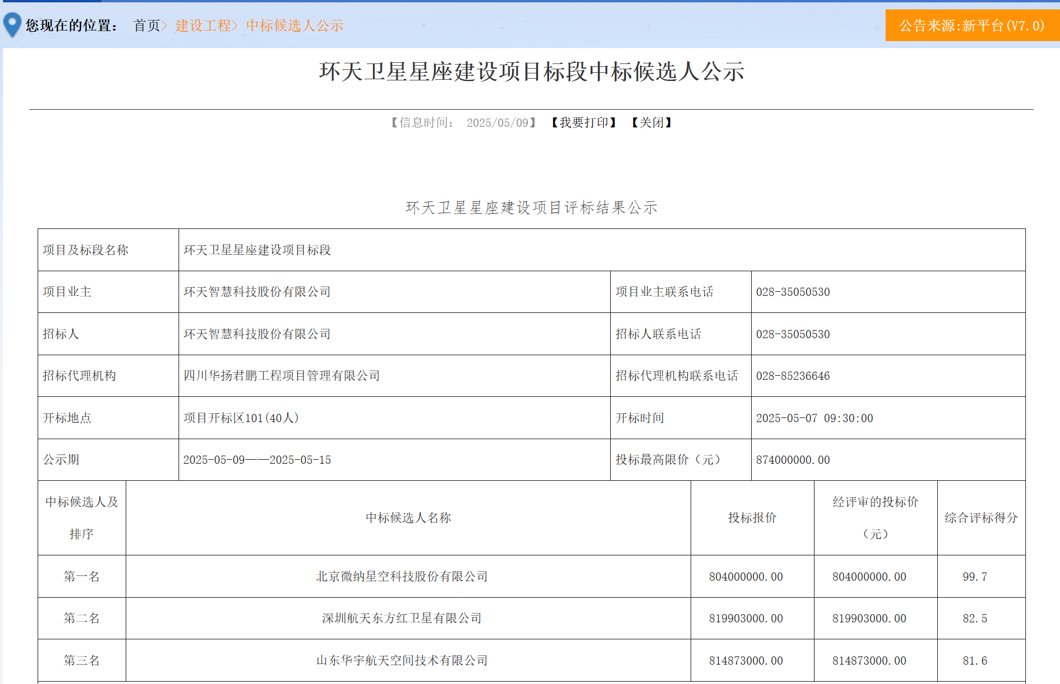
Task: Click the 项目业主 label cell
Action: click(x=108, y=292)
